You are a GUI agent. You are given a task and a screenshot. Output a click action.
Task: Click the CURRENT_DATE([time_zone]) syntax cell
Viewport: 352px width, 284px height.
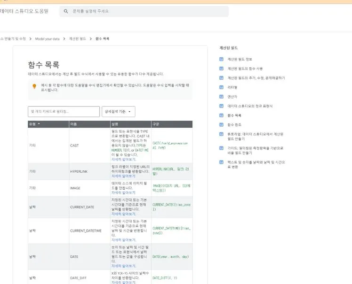171,207
